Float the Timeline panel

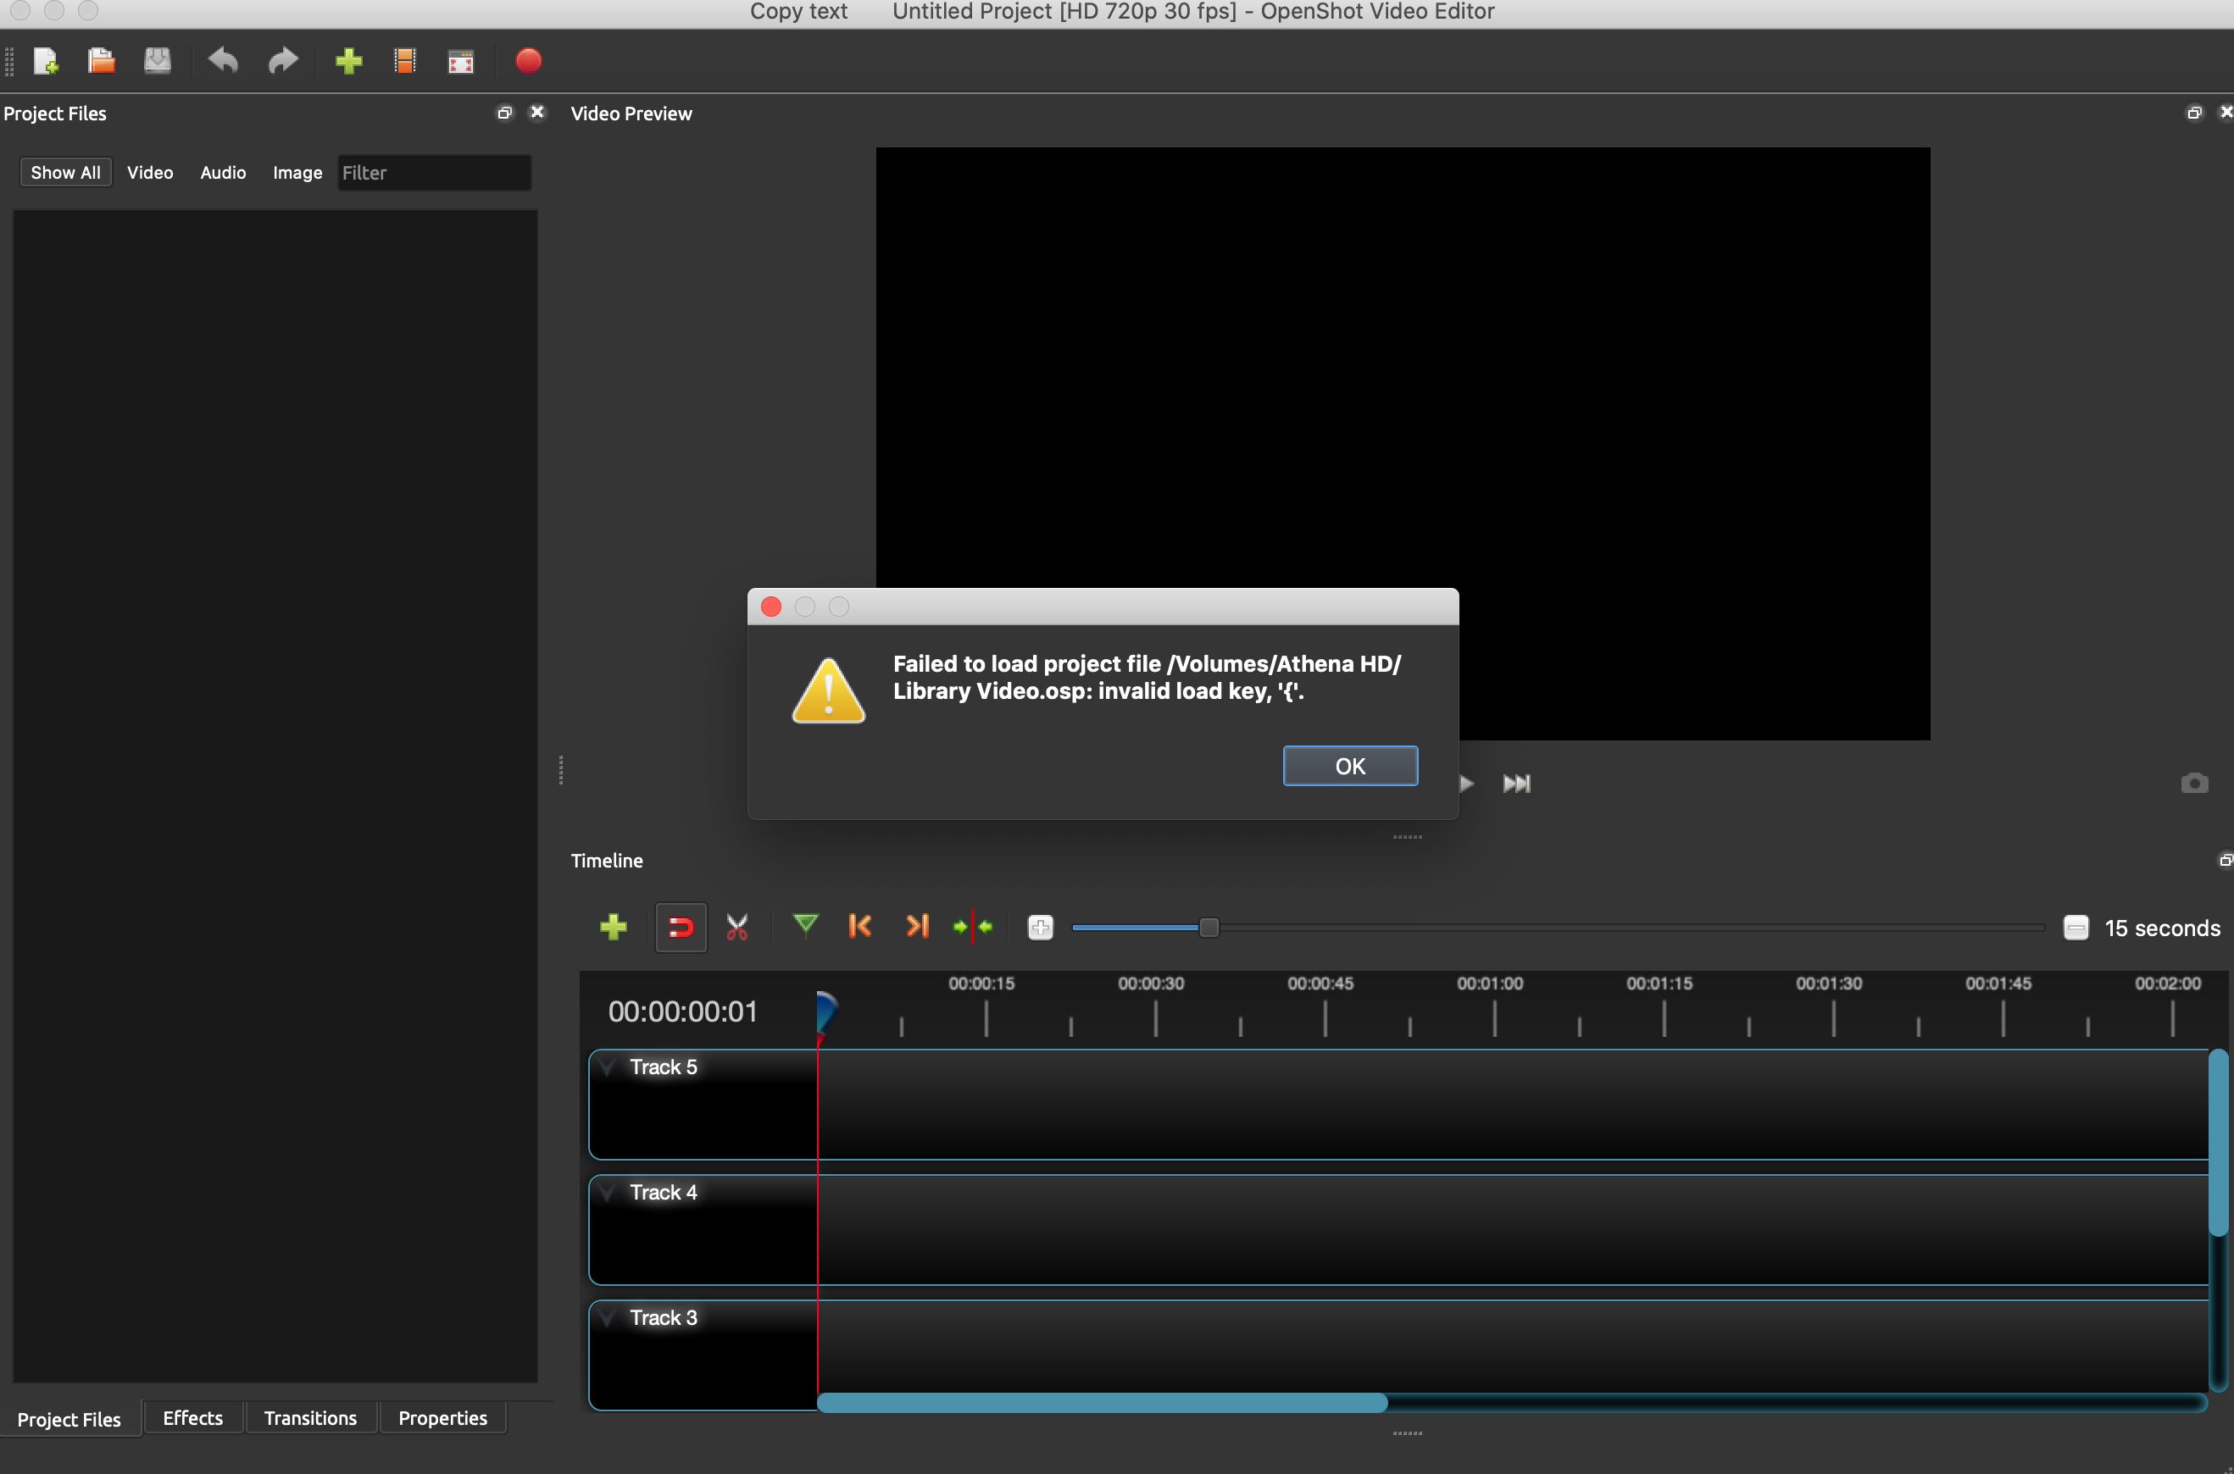coord(2226,860)
